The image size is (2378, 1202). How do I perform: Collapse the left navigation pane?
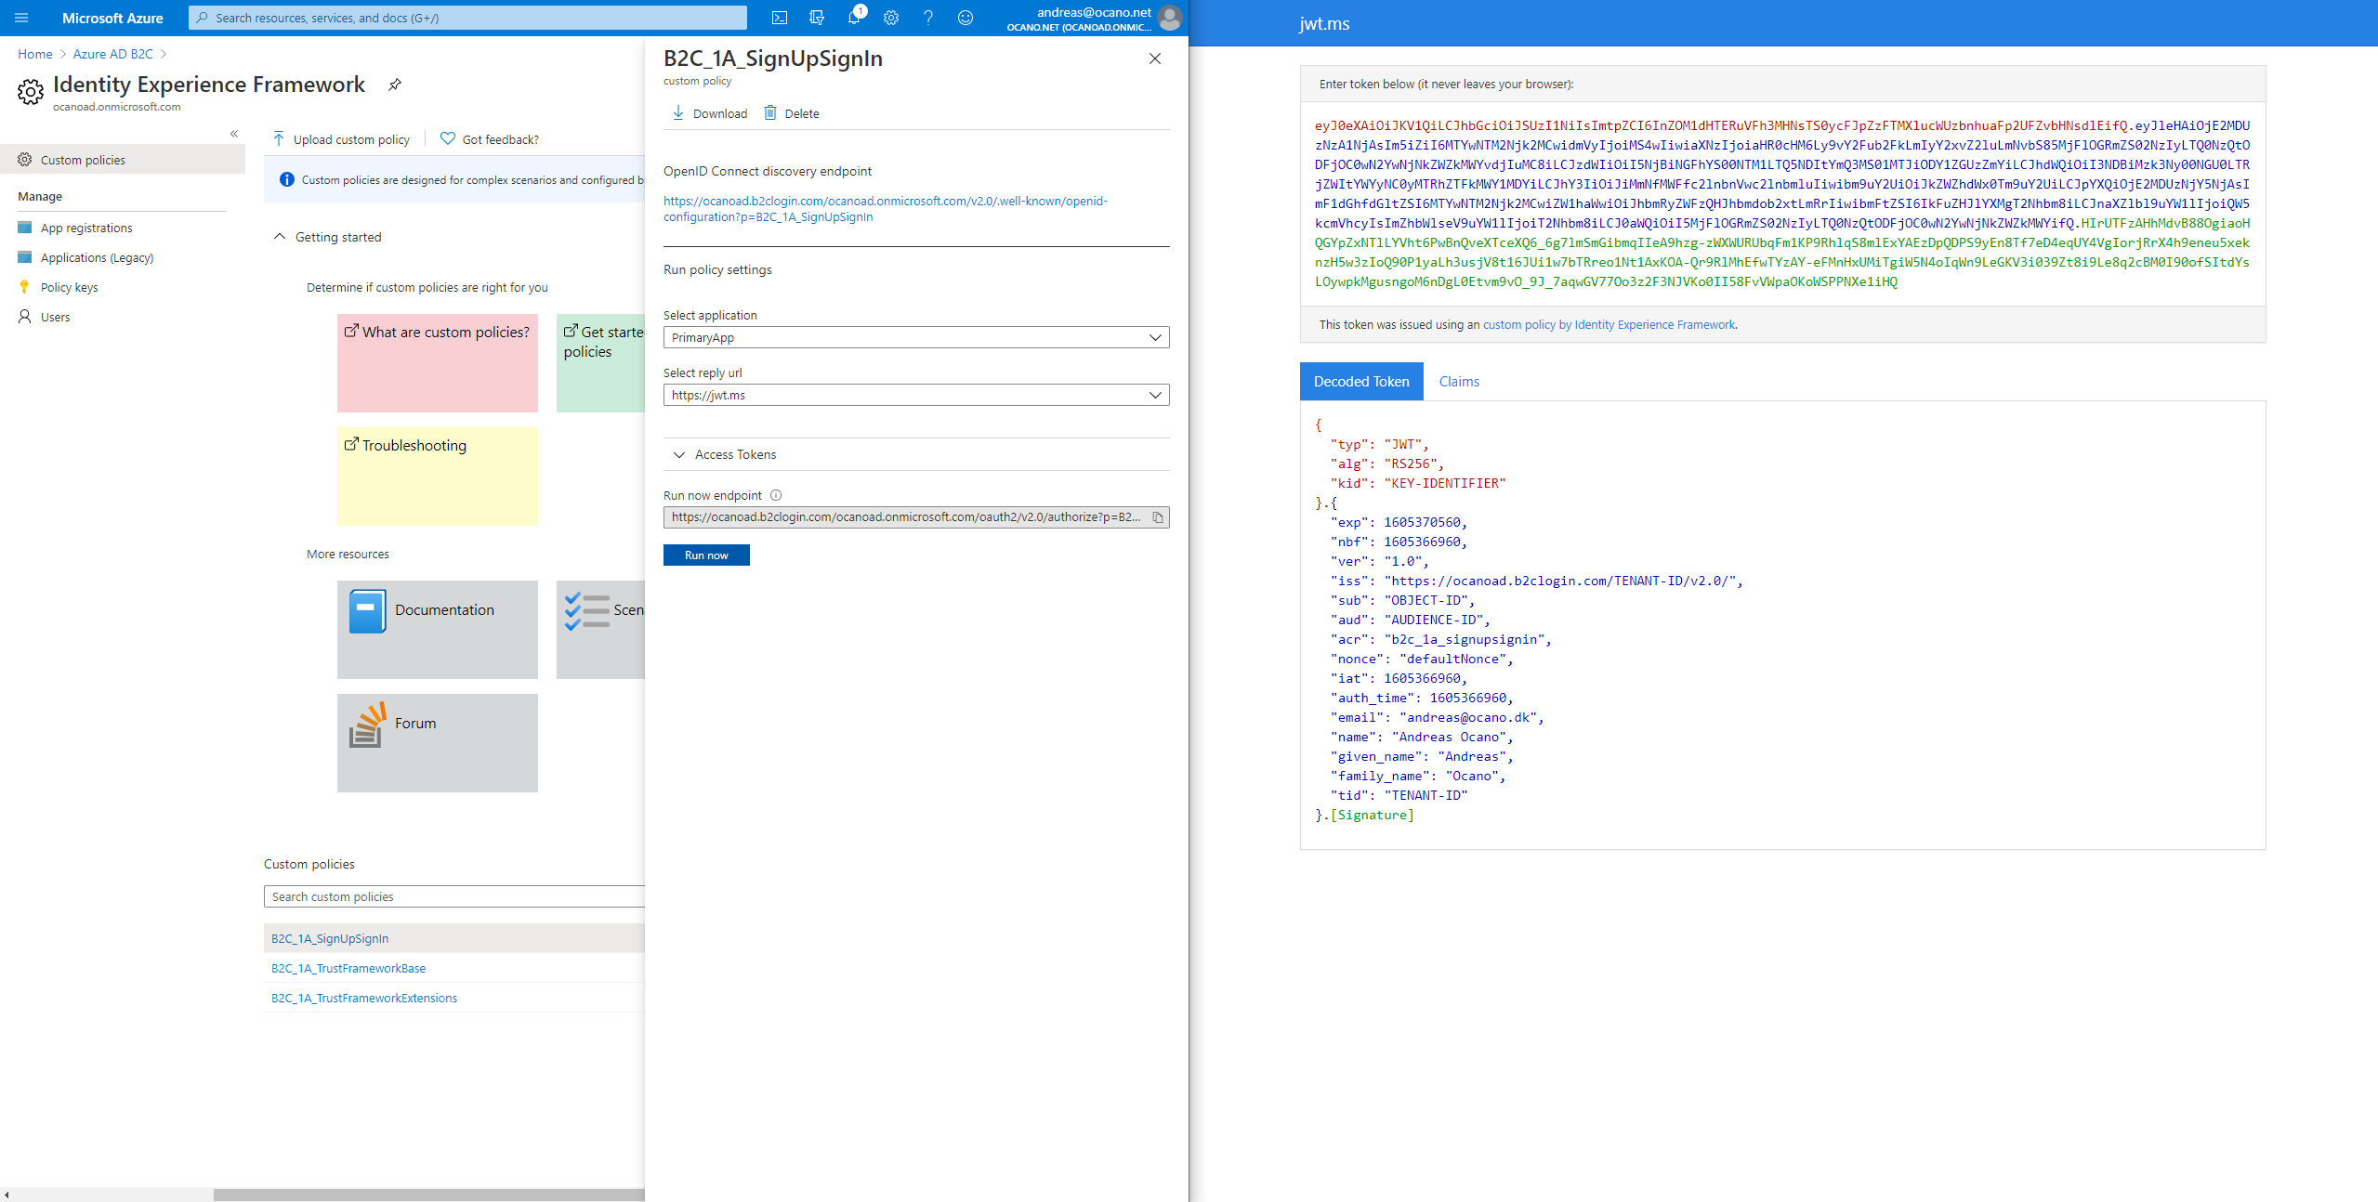point(234,134)
